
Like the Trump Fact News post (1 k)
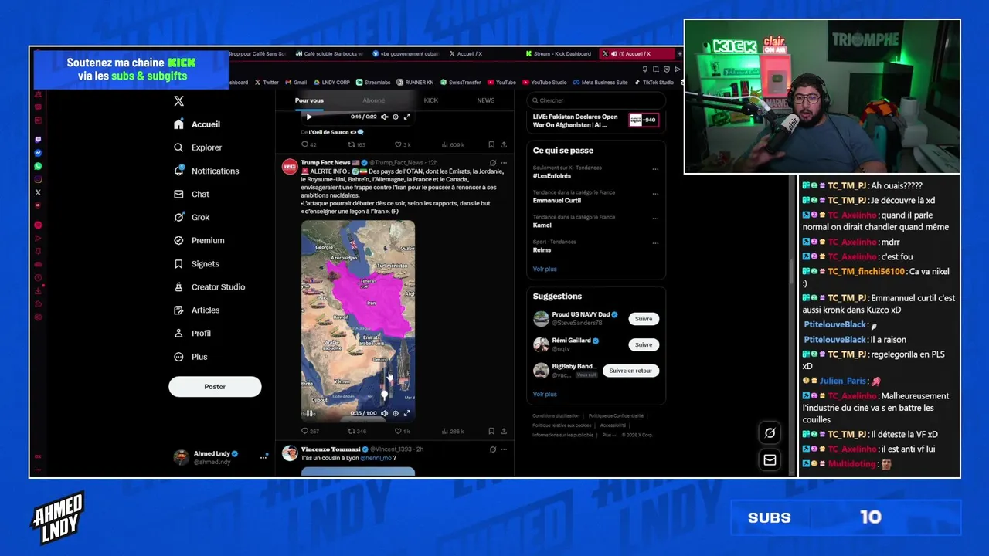pos(403,431)
